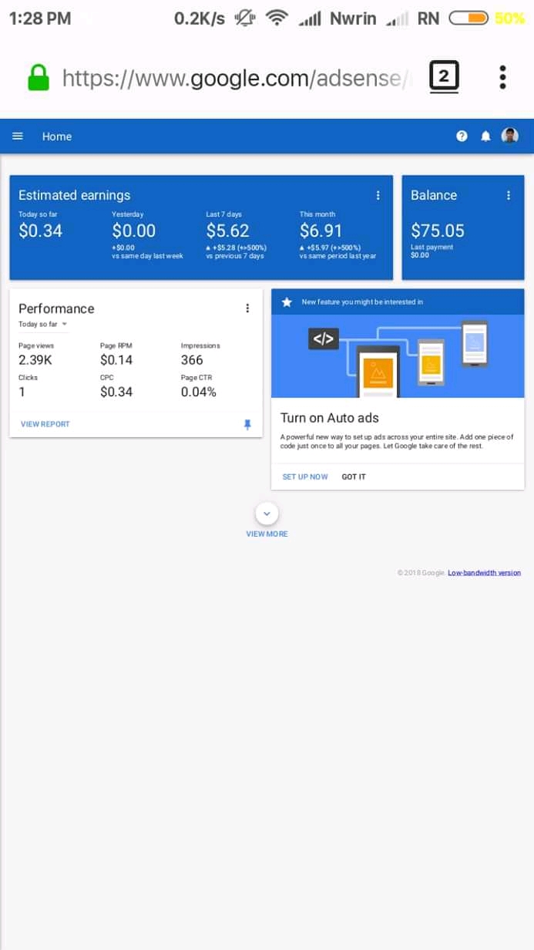Open the account profile avatar
Image resolution: width=534 pixels, height=950 pixels.
[x=509, y=136]
